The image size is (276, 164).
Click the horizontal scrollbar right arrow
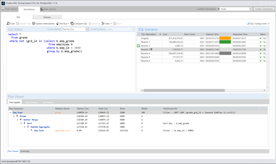[x=264, y=90]
